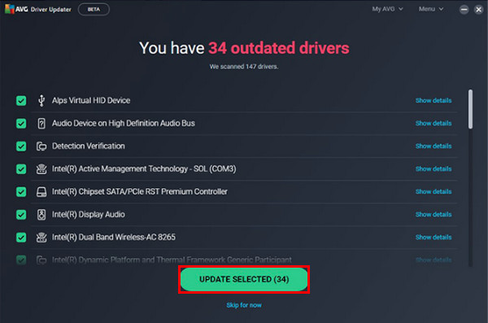
Task: Click the drive icon for Intel Chipset SATA Controller
Action: pos(41,191)
